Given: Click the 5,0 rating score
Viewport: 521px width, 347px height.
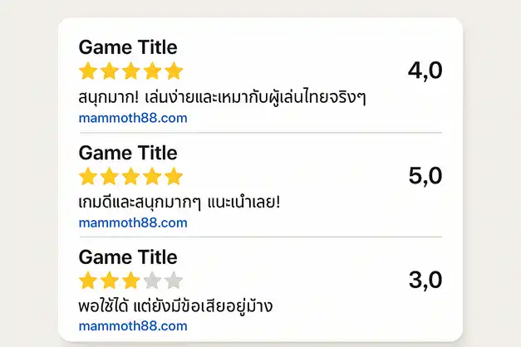Looking at the screenshot, I should tap(425, 176).
